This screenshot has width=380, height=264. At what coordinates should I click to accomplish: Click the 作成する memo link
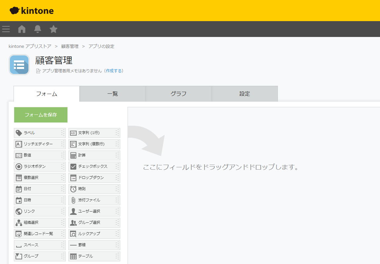(x=114, y=71)
